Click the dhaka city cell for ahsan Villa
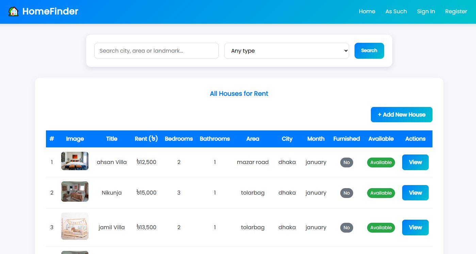 pos(287,162)
